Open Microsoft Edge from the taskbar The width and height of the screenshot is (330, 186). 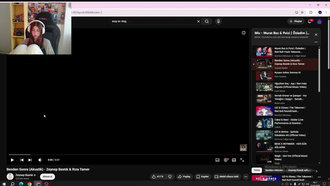(21, 184)
